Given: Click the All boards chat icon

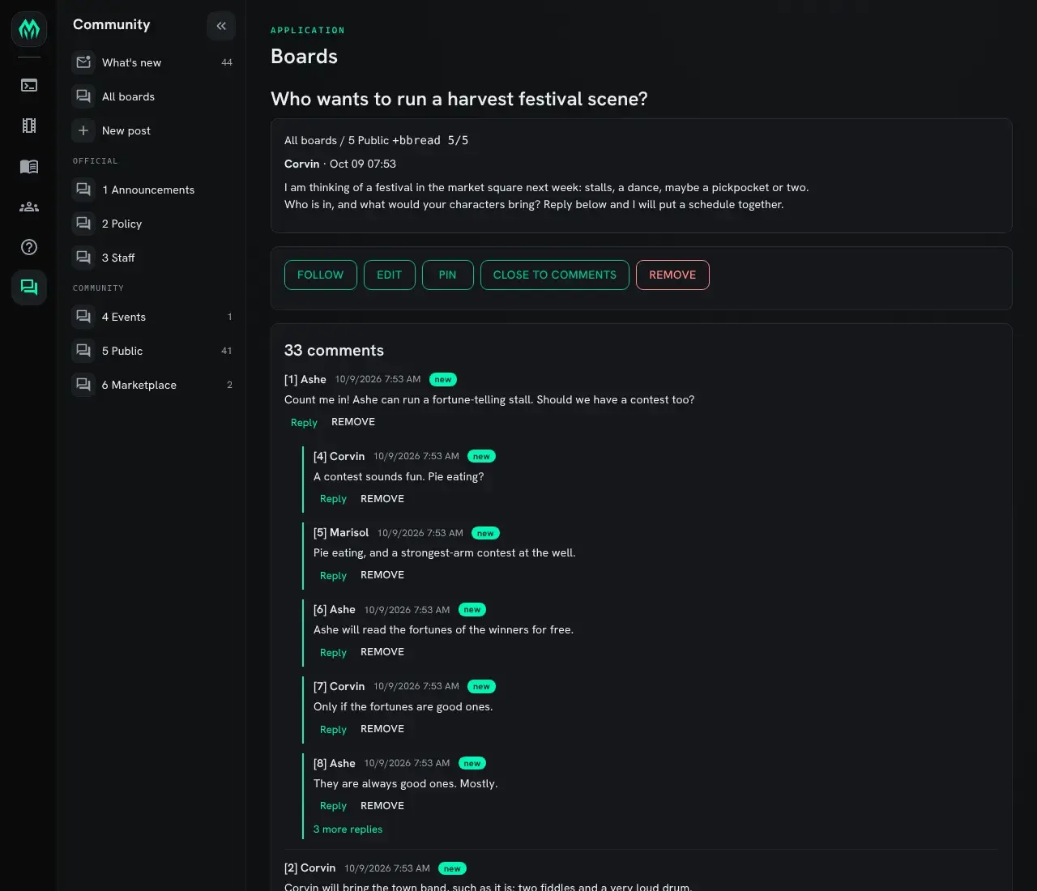Looking at the screenshot, I should coord(83,96).
